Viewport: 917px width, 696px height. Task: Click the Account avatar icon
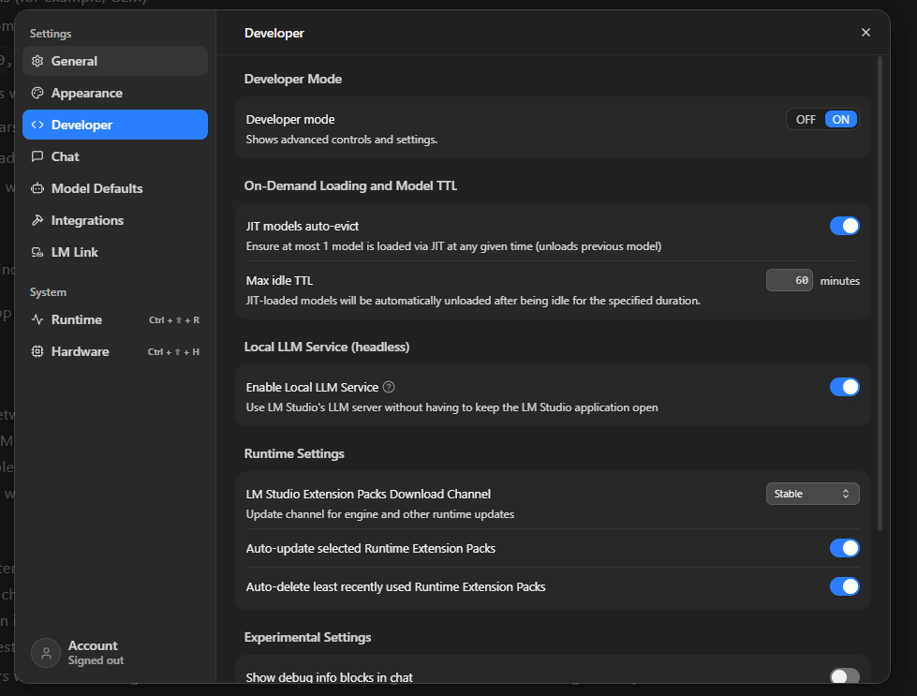coord(46,653)
